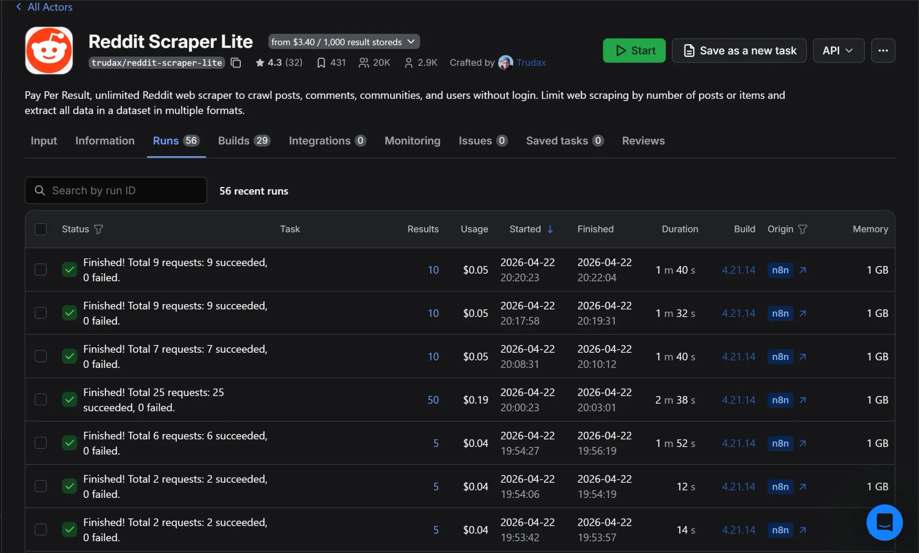Open the Reviews tab
This screenshot has width=919, height=553.
coord(643,141)
